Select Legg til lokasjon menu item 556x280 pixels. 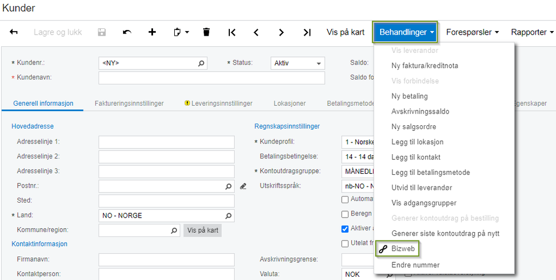[x=417, y=142]
